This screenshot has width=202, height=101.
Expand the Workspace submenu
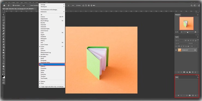tap(52, 7)
